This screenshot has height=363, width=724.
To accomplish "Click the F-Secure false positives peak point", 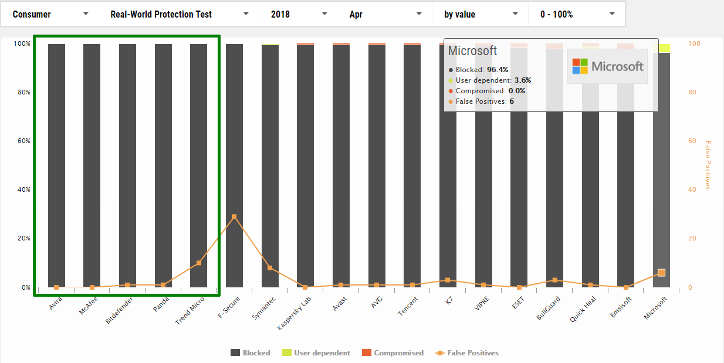I will 234,216.
